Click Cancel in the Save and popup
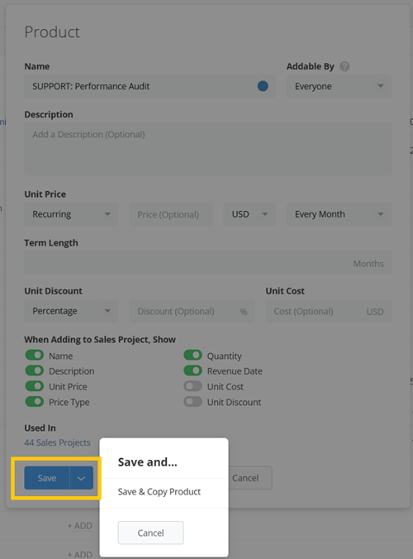This screenshot has width=413, height=559. pos(150,533)
